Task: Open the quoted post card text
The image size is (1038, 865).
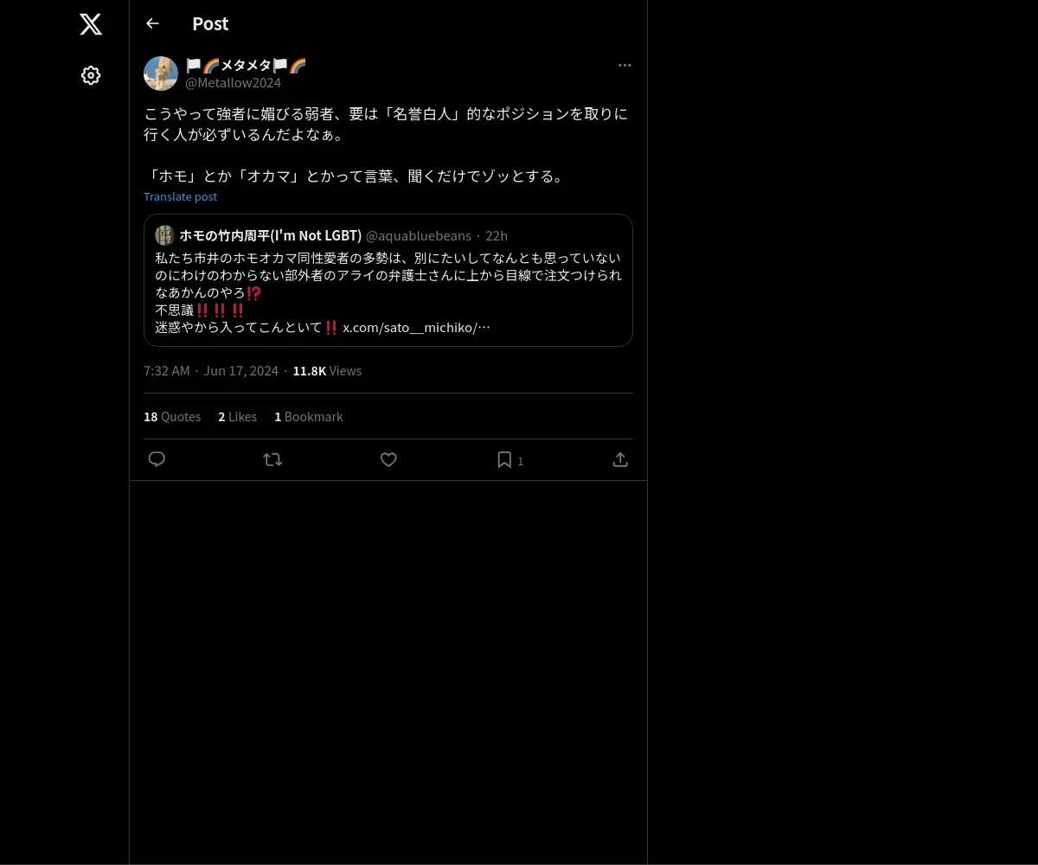Action: pos(388,292)
